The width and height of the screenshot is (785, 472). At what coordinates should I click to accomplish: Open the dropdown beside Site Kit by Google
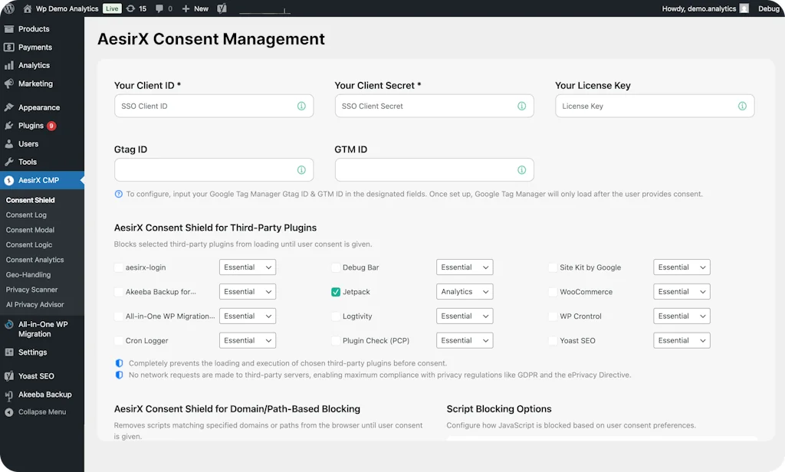coord(682,267)
